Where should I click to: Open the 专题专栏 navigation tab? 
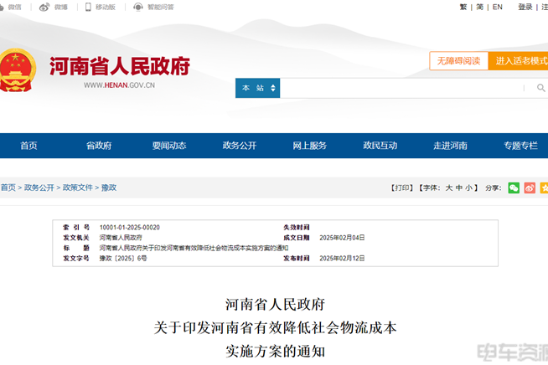pos(520,146)
